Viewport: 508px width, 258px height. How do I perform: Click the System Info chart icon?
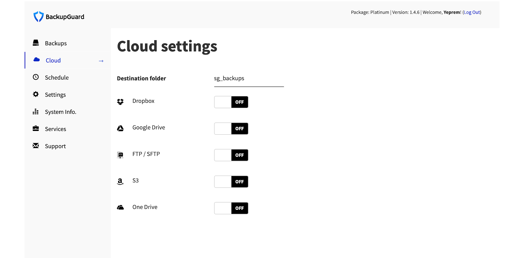coord(36,112)
